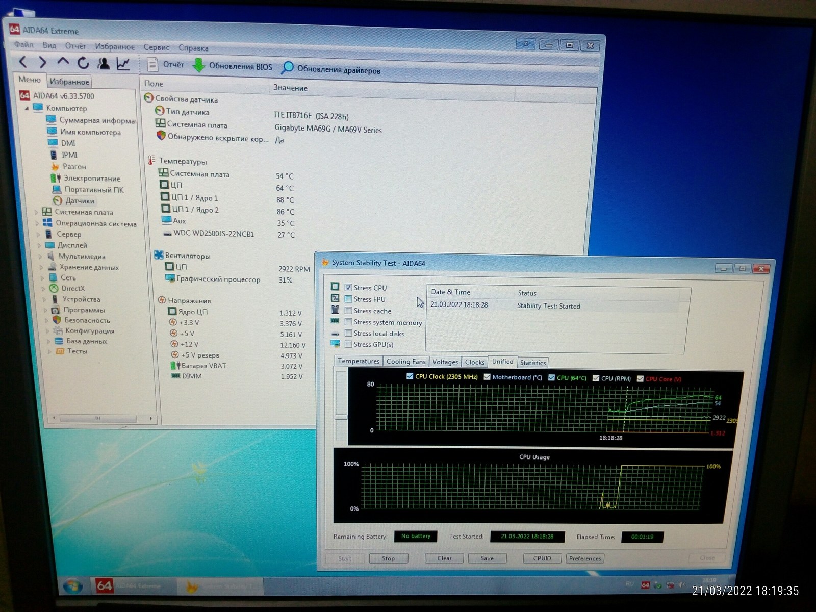Click the Save button
This screenshot has height=612, width=816.
[487, 558]
